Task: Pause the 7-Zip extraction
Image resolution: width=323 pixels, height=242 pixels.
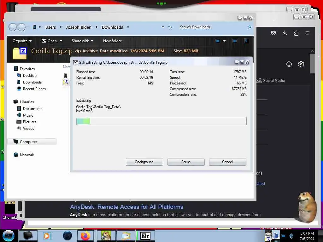Action: (x=186, y=162)
